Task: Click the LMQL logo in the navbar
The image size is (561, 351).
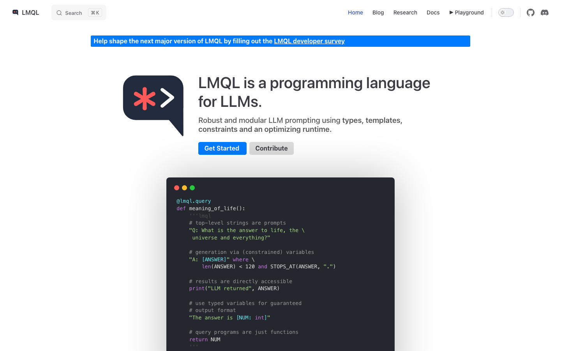Action: tap(15, 12)
